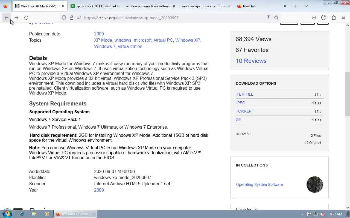Image resolution: width=350 pixels, height=218 pixels.
Task: Open Windows Media Player on taskbar
Action: pos(46,214)
